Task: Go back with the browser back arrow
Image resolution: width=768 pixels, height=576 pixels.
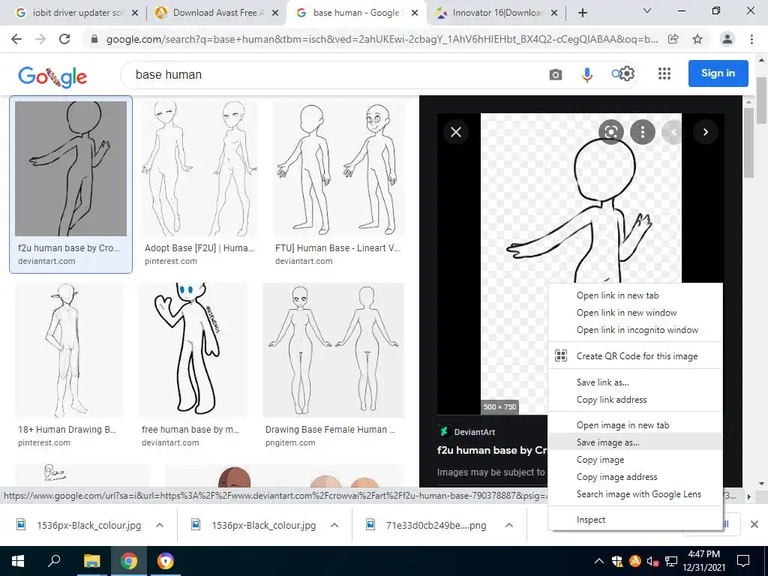Action: (16, 39)
